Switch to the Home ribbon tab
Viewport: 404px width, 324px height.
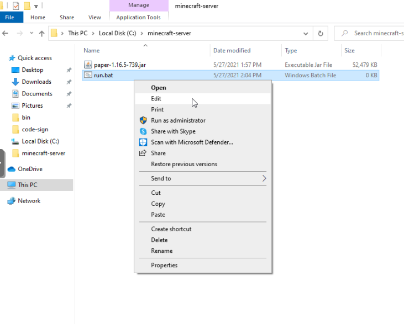[38, 18]
